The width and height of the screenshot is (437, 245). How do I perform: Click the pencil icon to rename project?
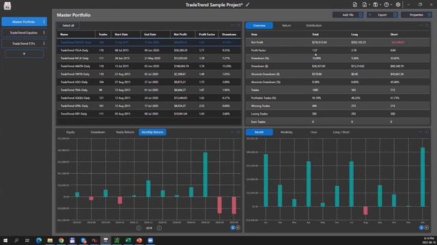(247, 5)
